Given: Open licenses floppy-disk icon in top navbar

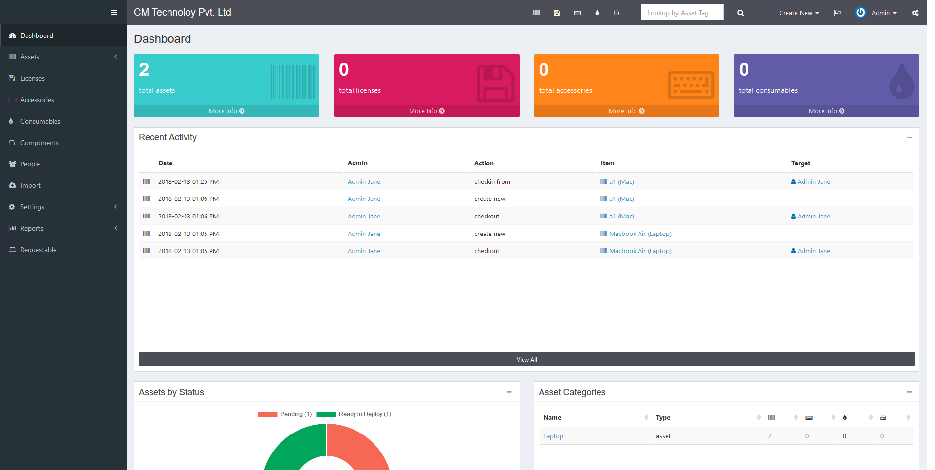Looking at the screenshot, I should pos(557,13).
